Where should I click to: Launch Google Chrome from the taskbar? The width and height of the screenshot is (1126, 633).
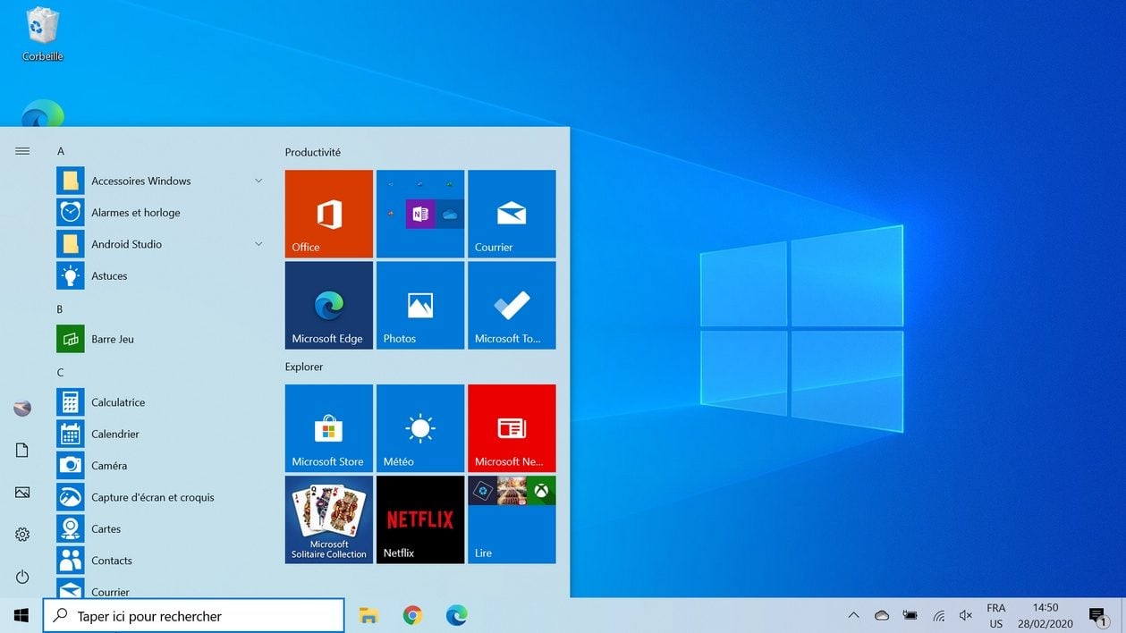click(x=412, y=615)
